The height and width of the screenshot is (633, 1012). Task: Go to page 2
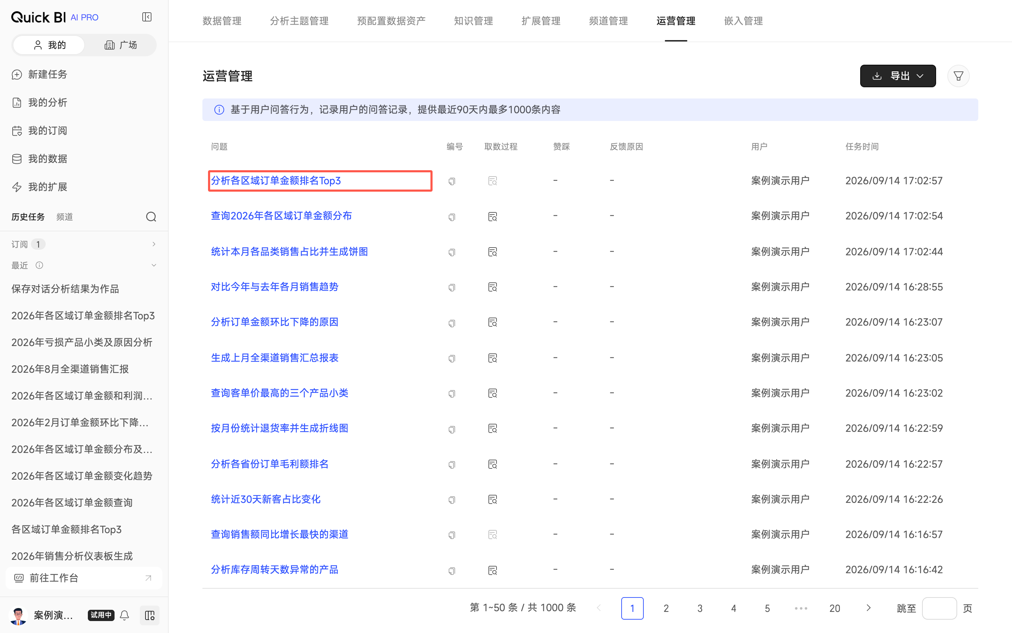[x=666, y=608]
